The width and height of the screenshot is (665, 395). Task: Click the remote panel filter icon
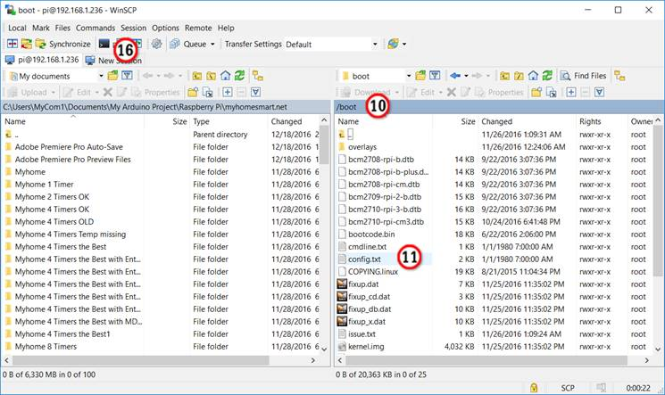pos(435,76)
